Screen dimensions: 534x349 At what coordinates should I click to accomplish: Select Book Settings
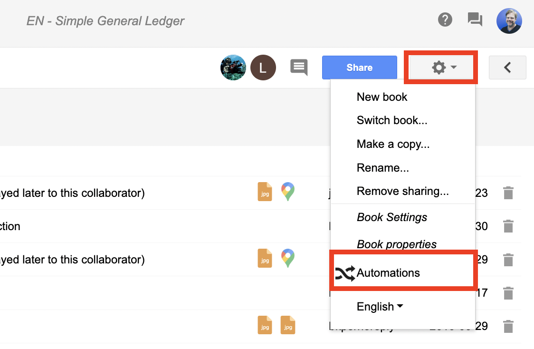pyautogui.click(x=391, y=217)
